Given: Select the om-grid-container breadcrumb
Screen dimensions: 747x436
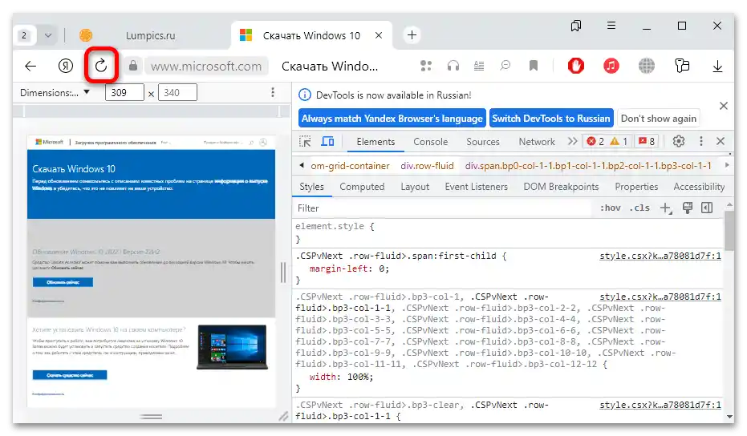Looking at the screenshot, I should click(350, 166).
